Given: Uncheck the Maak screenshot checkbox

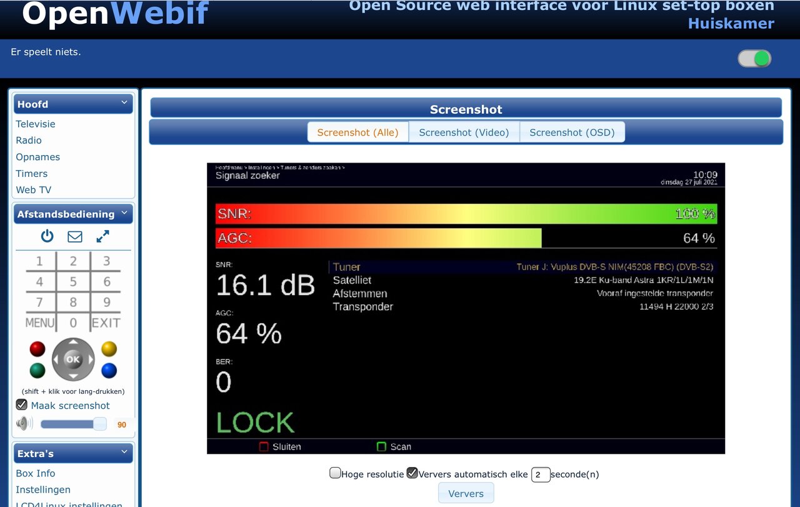Looking at the screenshot, I should pos(22,405).
